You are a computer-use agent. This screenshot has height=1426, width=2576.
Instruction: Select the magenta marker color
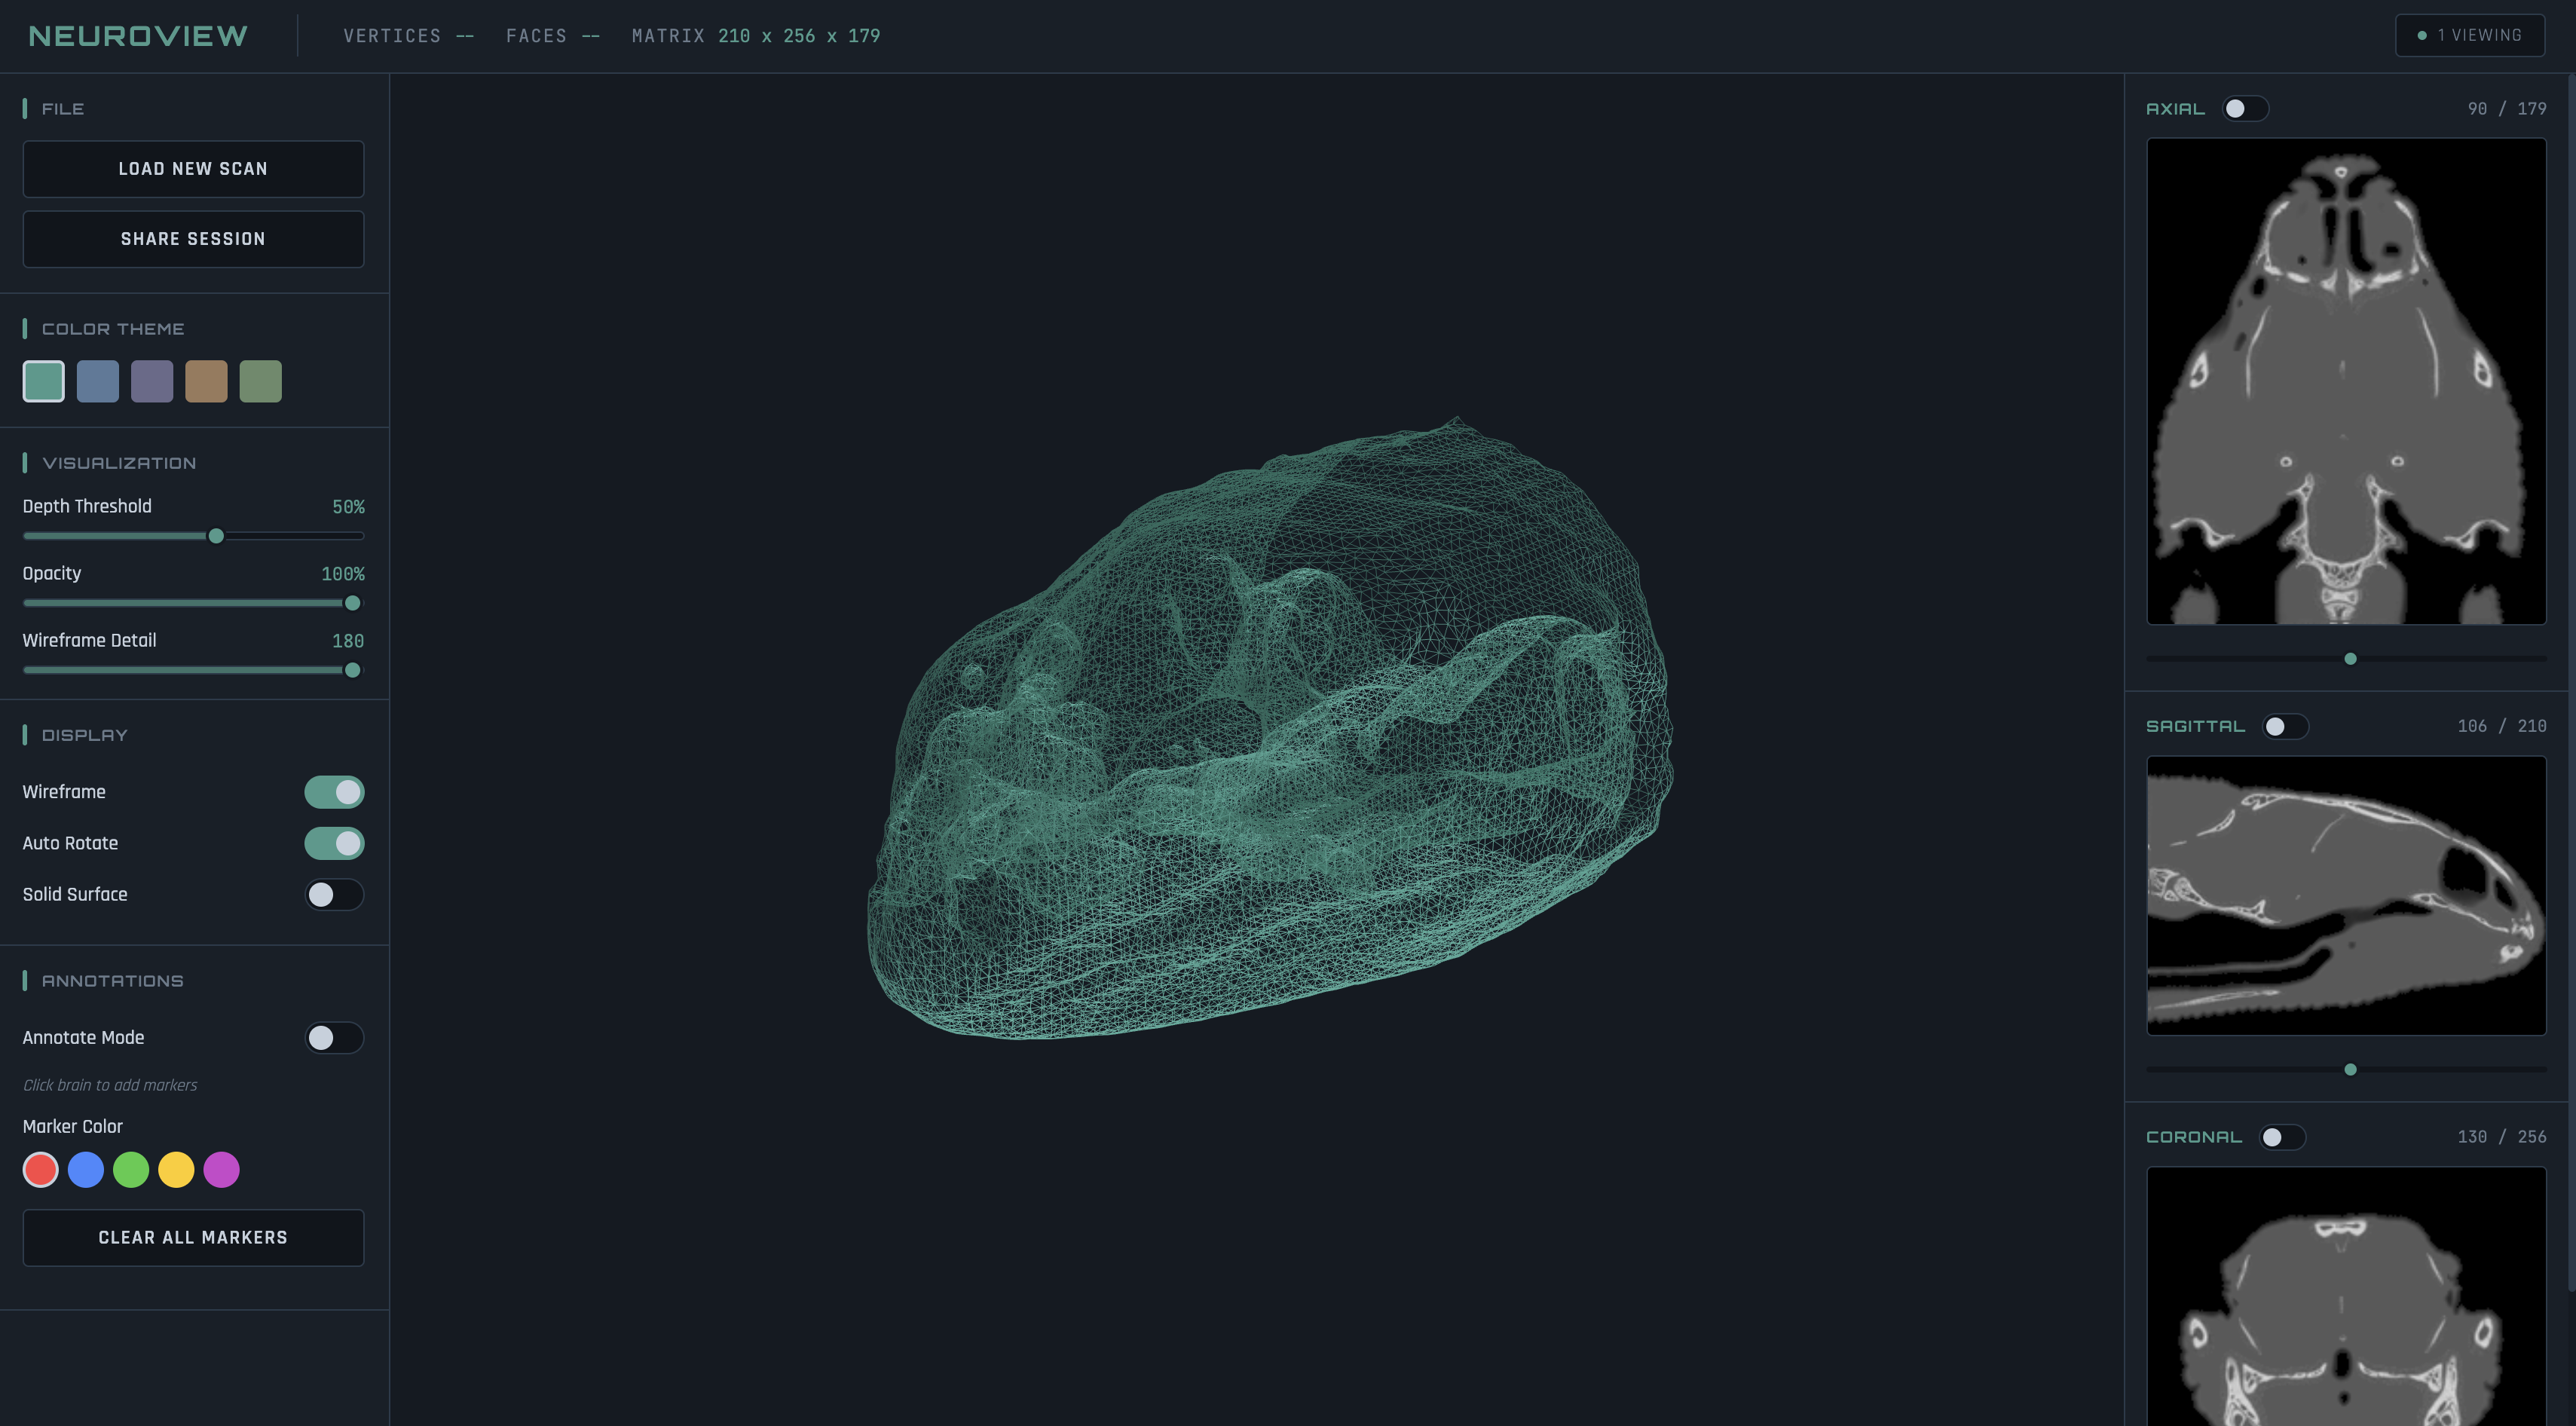pos(221,1169)
